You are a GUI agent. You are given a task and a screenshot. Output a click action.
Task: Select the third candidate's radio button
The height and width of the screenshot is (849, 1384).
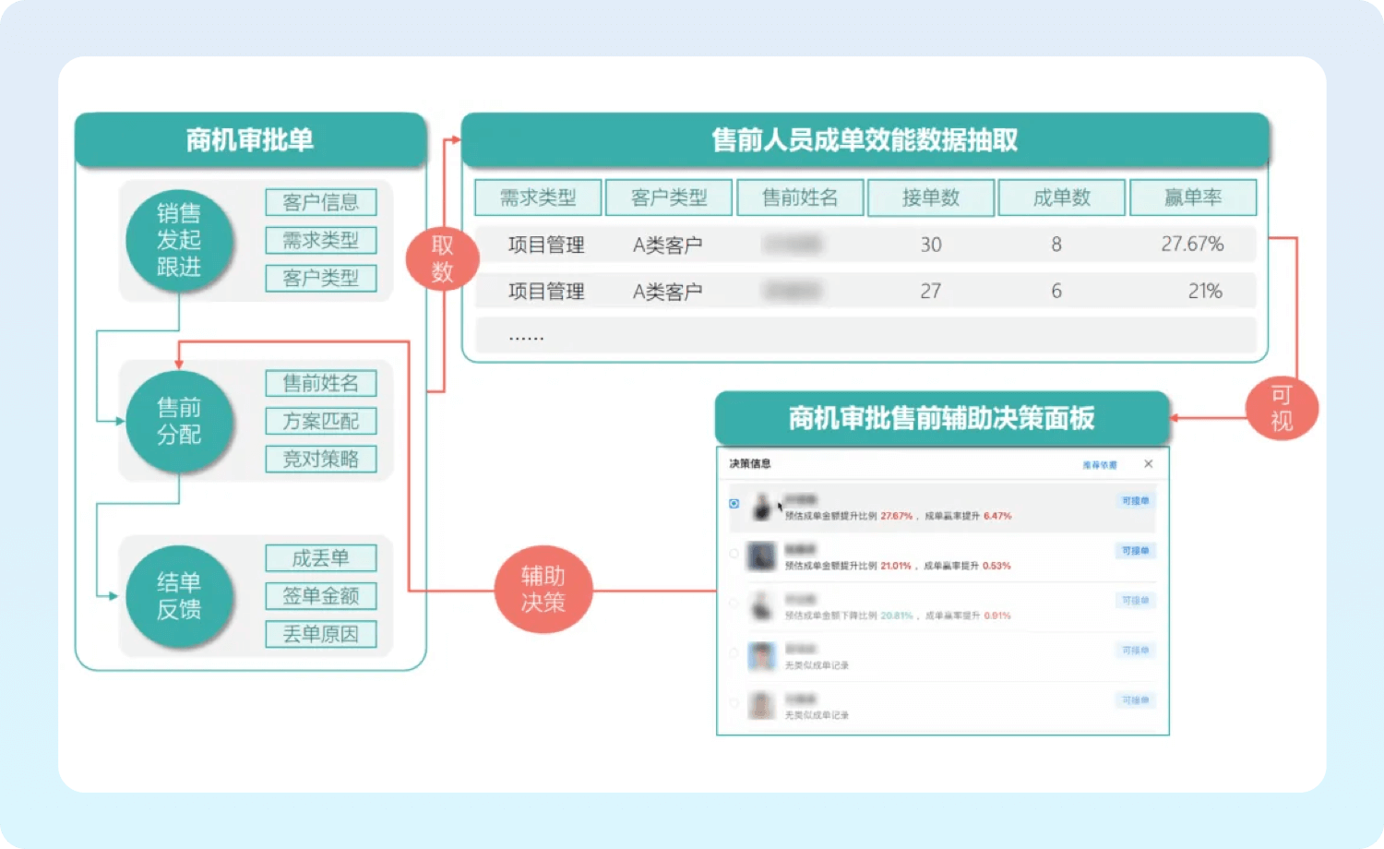734,604
